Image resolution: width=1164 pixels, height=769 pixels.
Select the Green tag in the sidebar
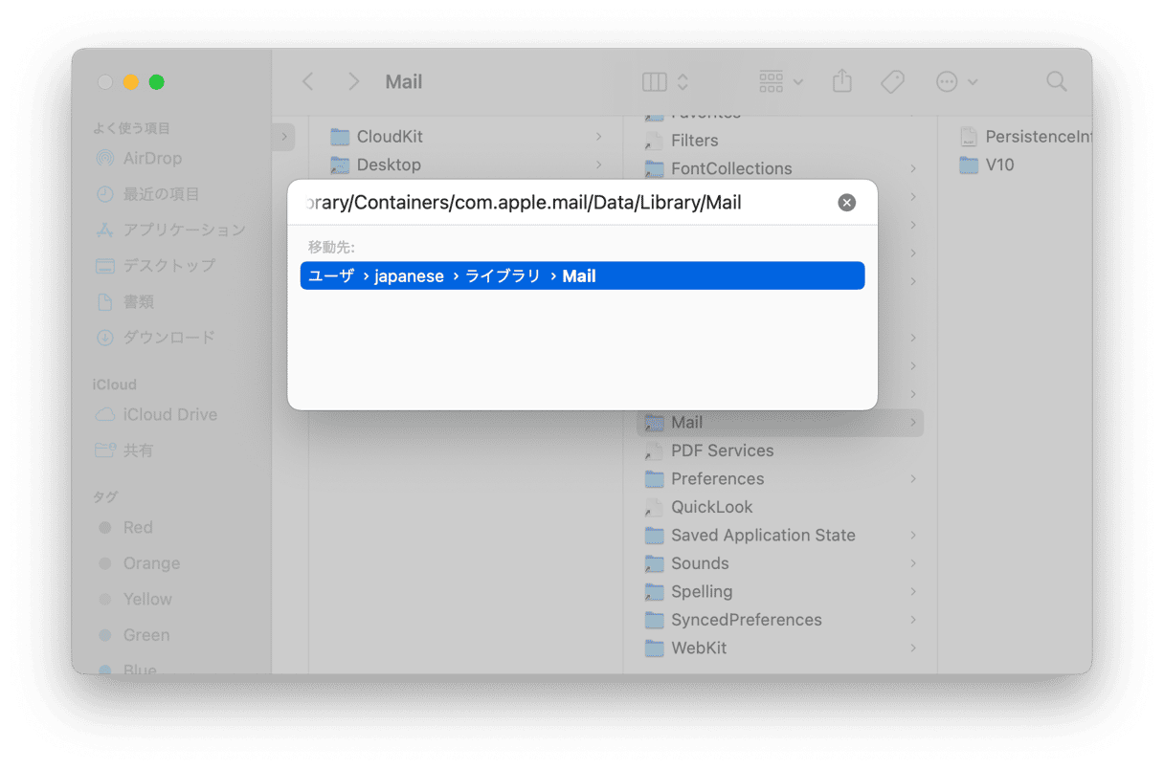tap(135, 635)
